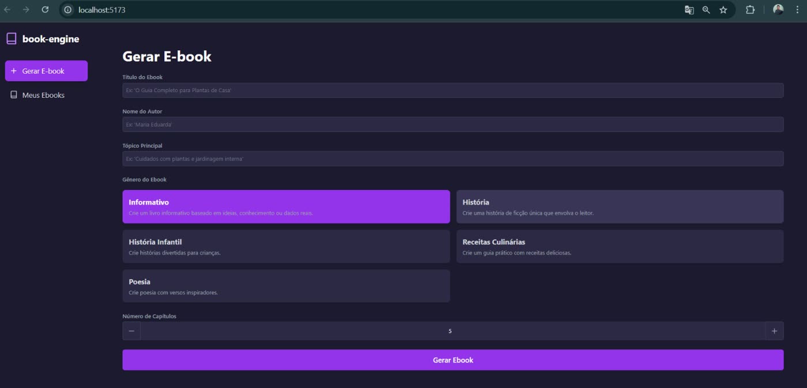Open Gerar E-book in the sidebar
Screen dimensions: 807x388
coord(46,71)
